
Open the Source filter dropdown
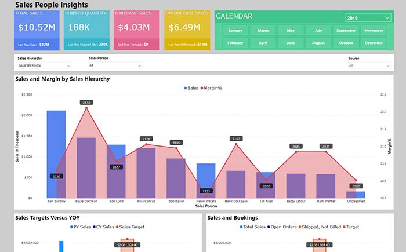[x=369, y=65]
